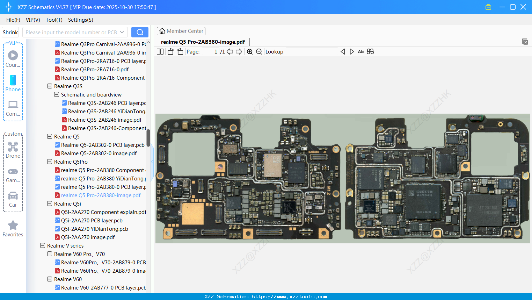Open the Drone category in sidebar
The width and height of the screenshot is (532, 300).
point(13,150)
